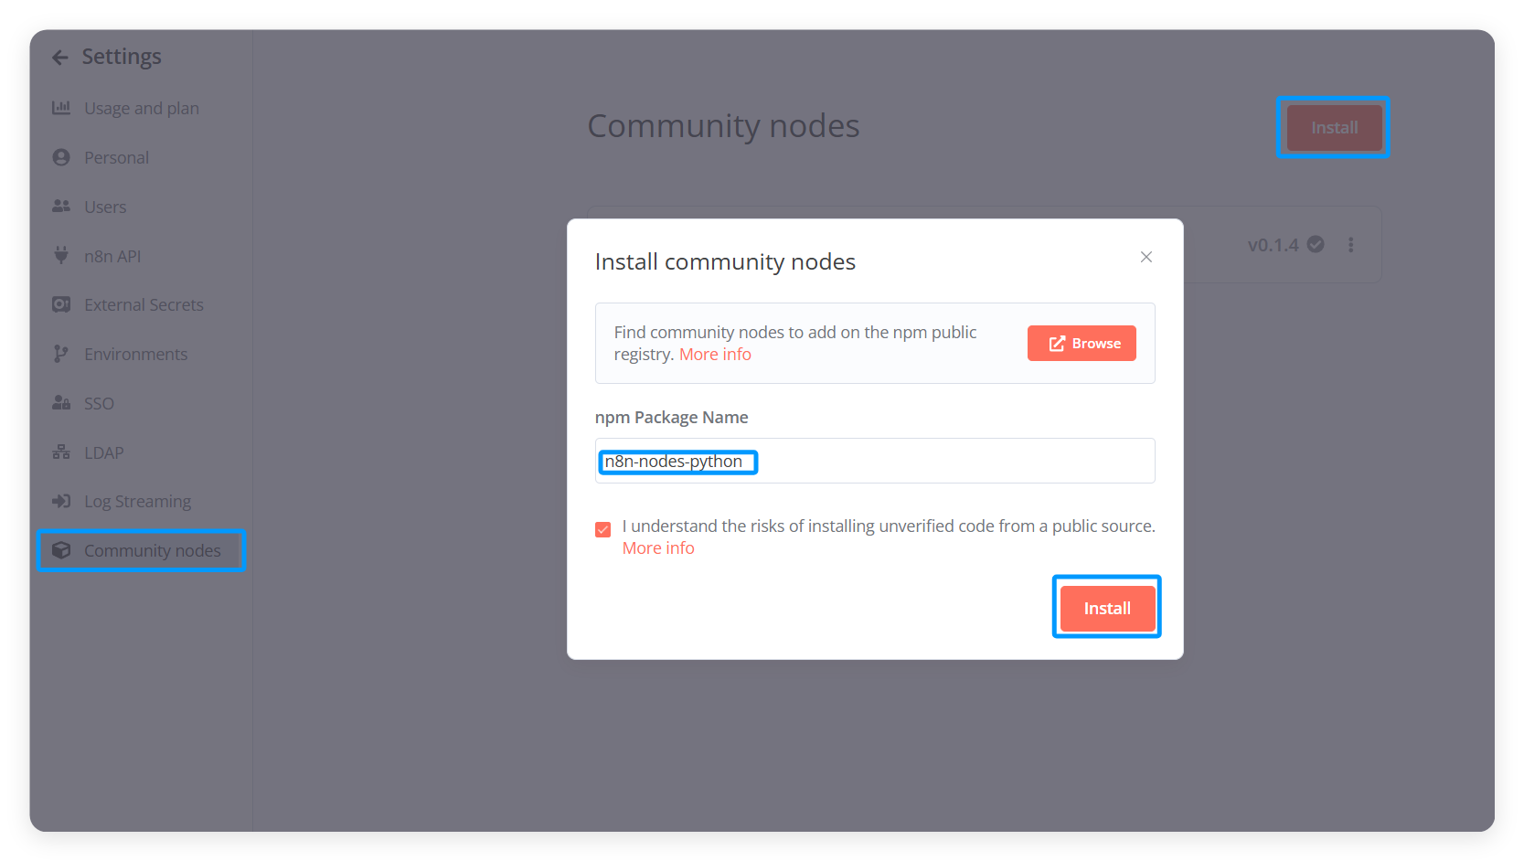
Task: Click the Install button in the dialog
Action: pyautogui.click(x=1107, y=608)
